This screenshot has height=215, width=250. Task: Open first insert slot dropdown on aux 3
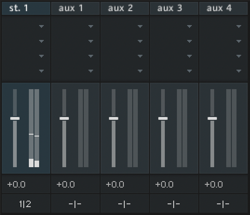tap(189, 26)
